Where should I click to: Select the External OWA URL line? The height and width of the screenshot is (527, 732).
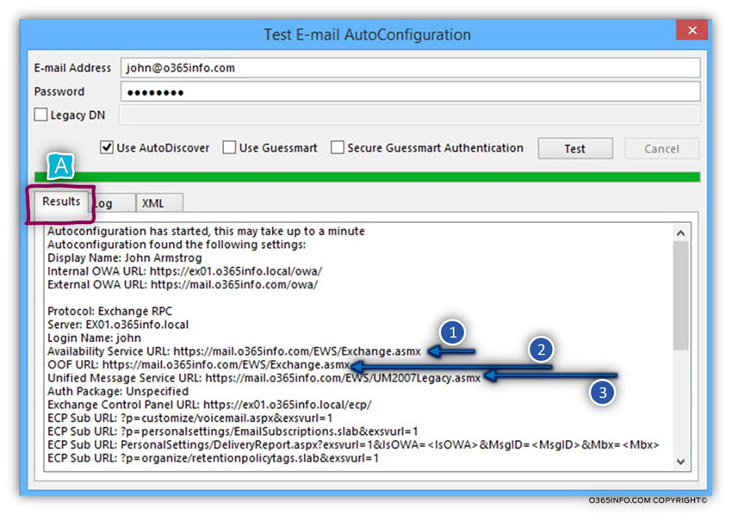183,285
